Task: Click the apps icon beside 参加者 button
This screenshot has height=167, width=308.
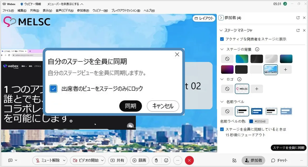Action: coord(234,160)
